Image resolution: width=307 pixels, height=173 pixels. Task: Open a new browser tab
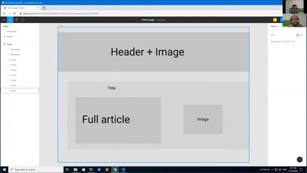tap(44, 8)
